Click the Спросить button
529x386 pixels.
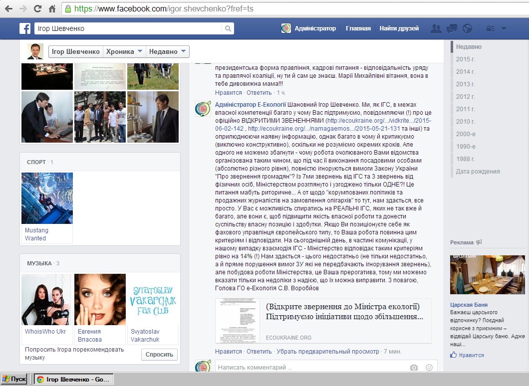[x=159, y=354]
